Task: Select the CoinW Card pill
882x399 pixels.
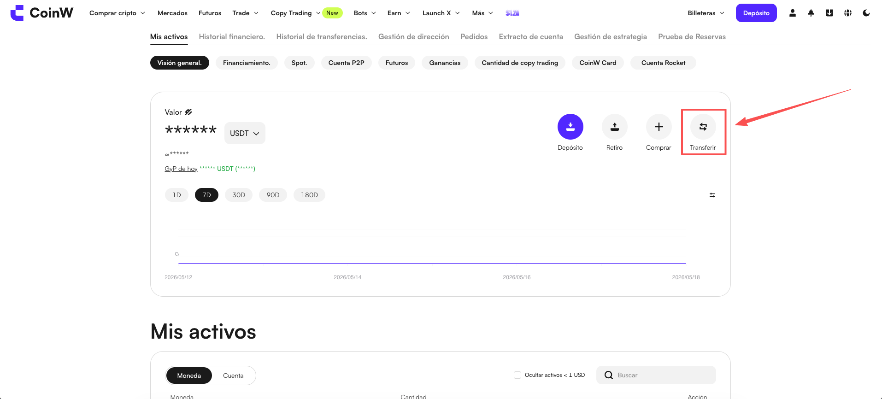Action: point(598,63)
